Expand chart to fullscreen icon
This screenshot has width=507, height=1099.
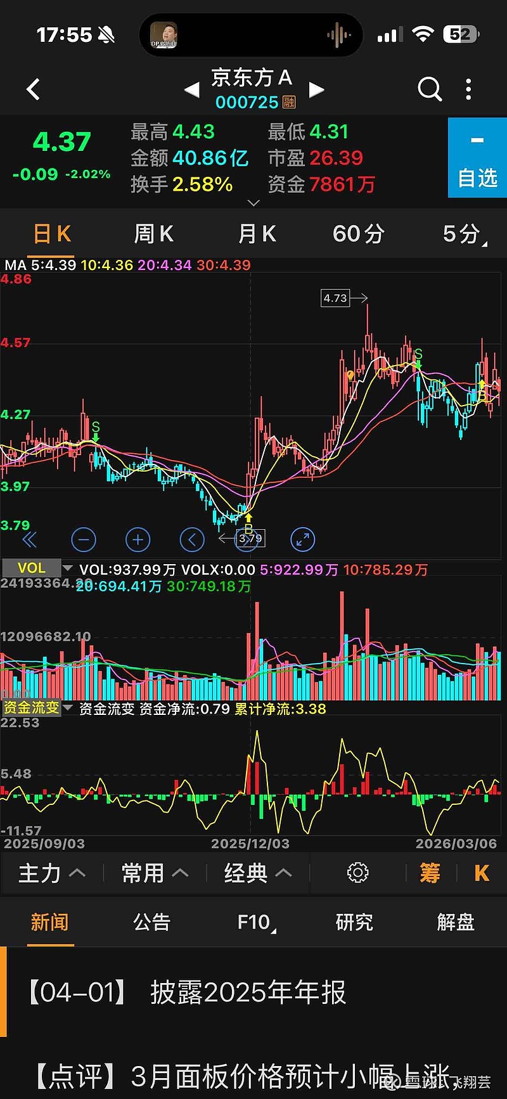[x=302, y=539]
